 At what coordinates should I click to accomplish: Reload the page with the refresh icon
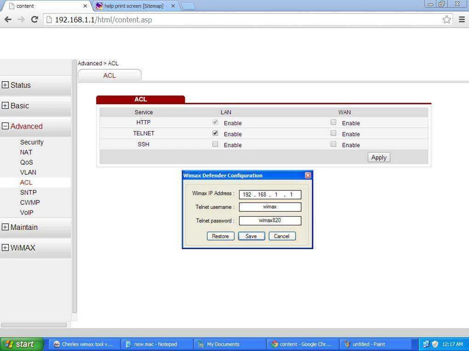pyautogui.click(x=34, y=20)
